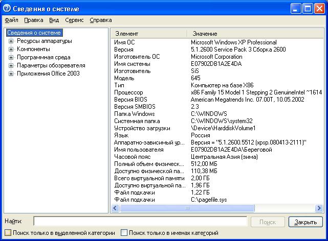Close the window with the red X
Viewport: 328px width, 241px height.
coord(319,9)
